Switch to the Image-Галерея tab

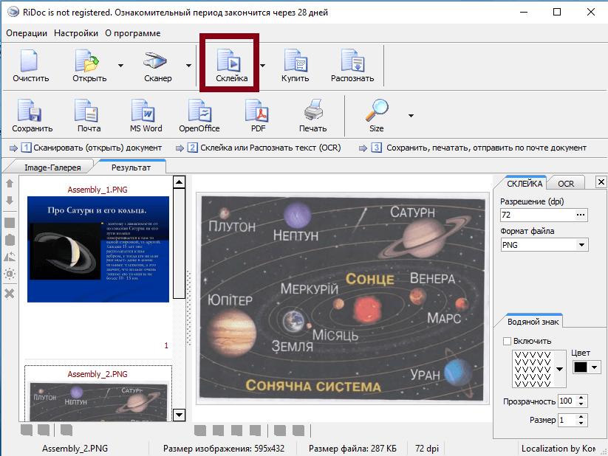[x=52, y=167]
